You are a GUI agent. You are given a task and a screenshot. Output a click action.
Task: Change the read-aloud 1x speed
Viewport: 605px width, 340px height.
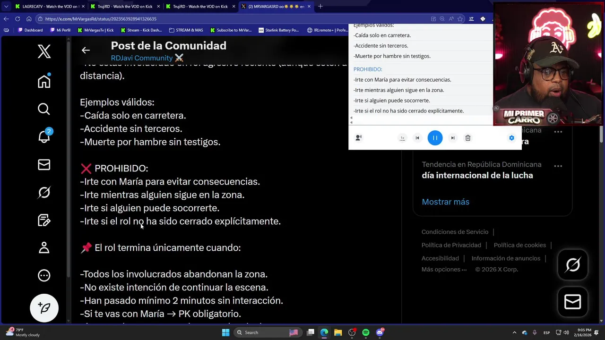click(x=402, y=138)
